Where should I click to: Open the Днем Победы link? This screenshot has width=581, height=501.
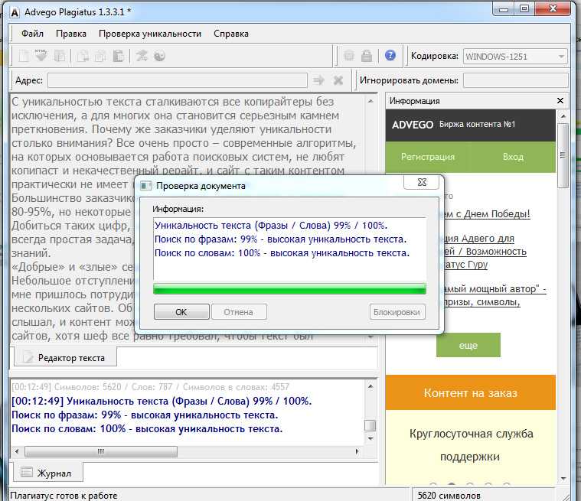click(487, 214)
